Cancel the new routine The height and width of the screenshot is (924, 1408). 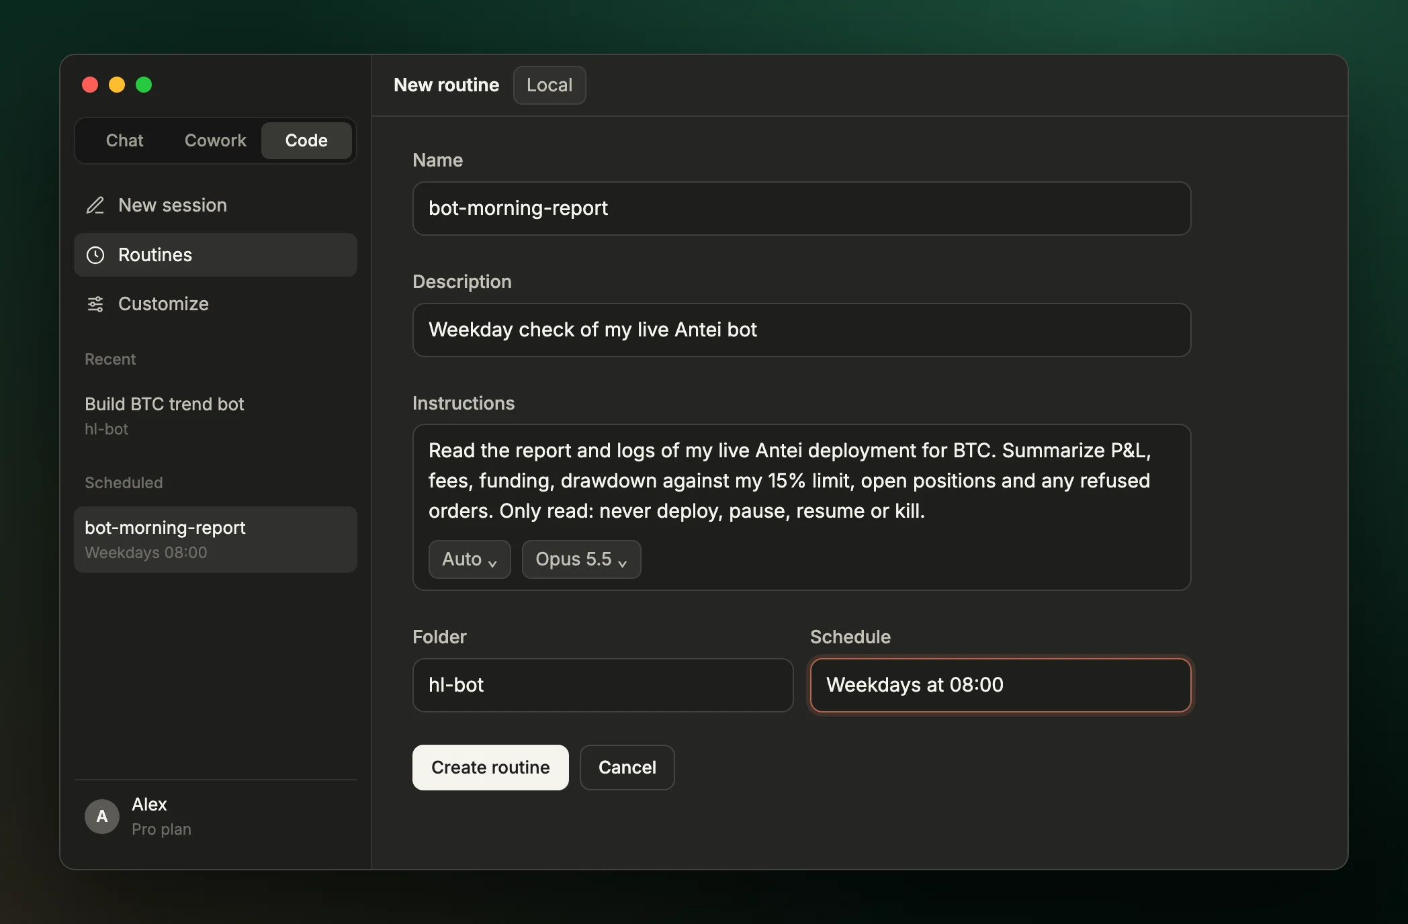627,768
